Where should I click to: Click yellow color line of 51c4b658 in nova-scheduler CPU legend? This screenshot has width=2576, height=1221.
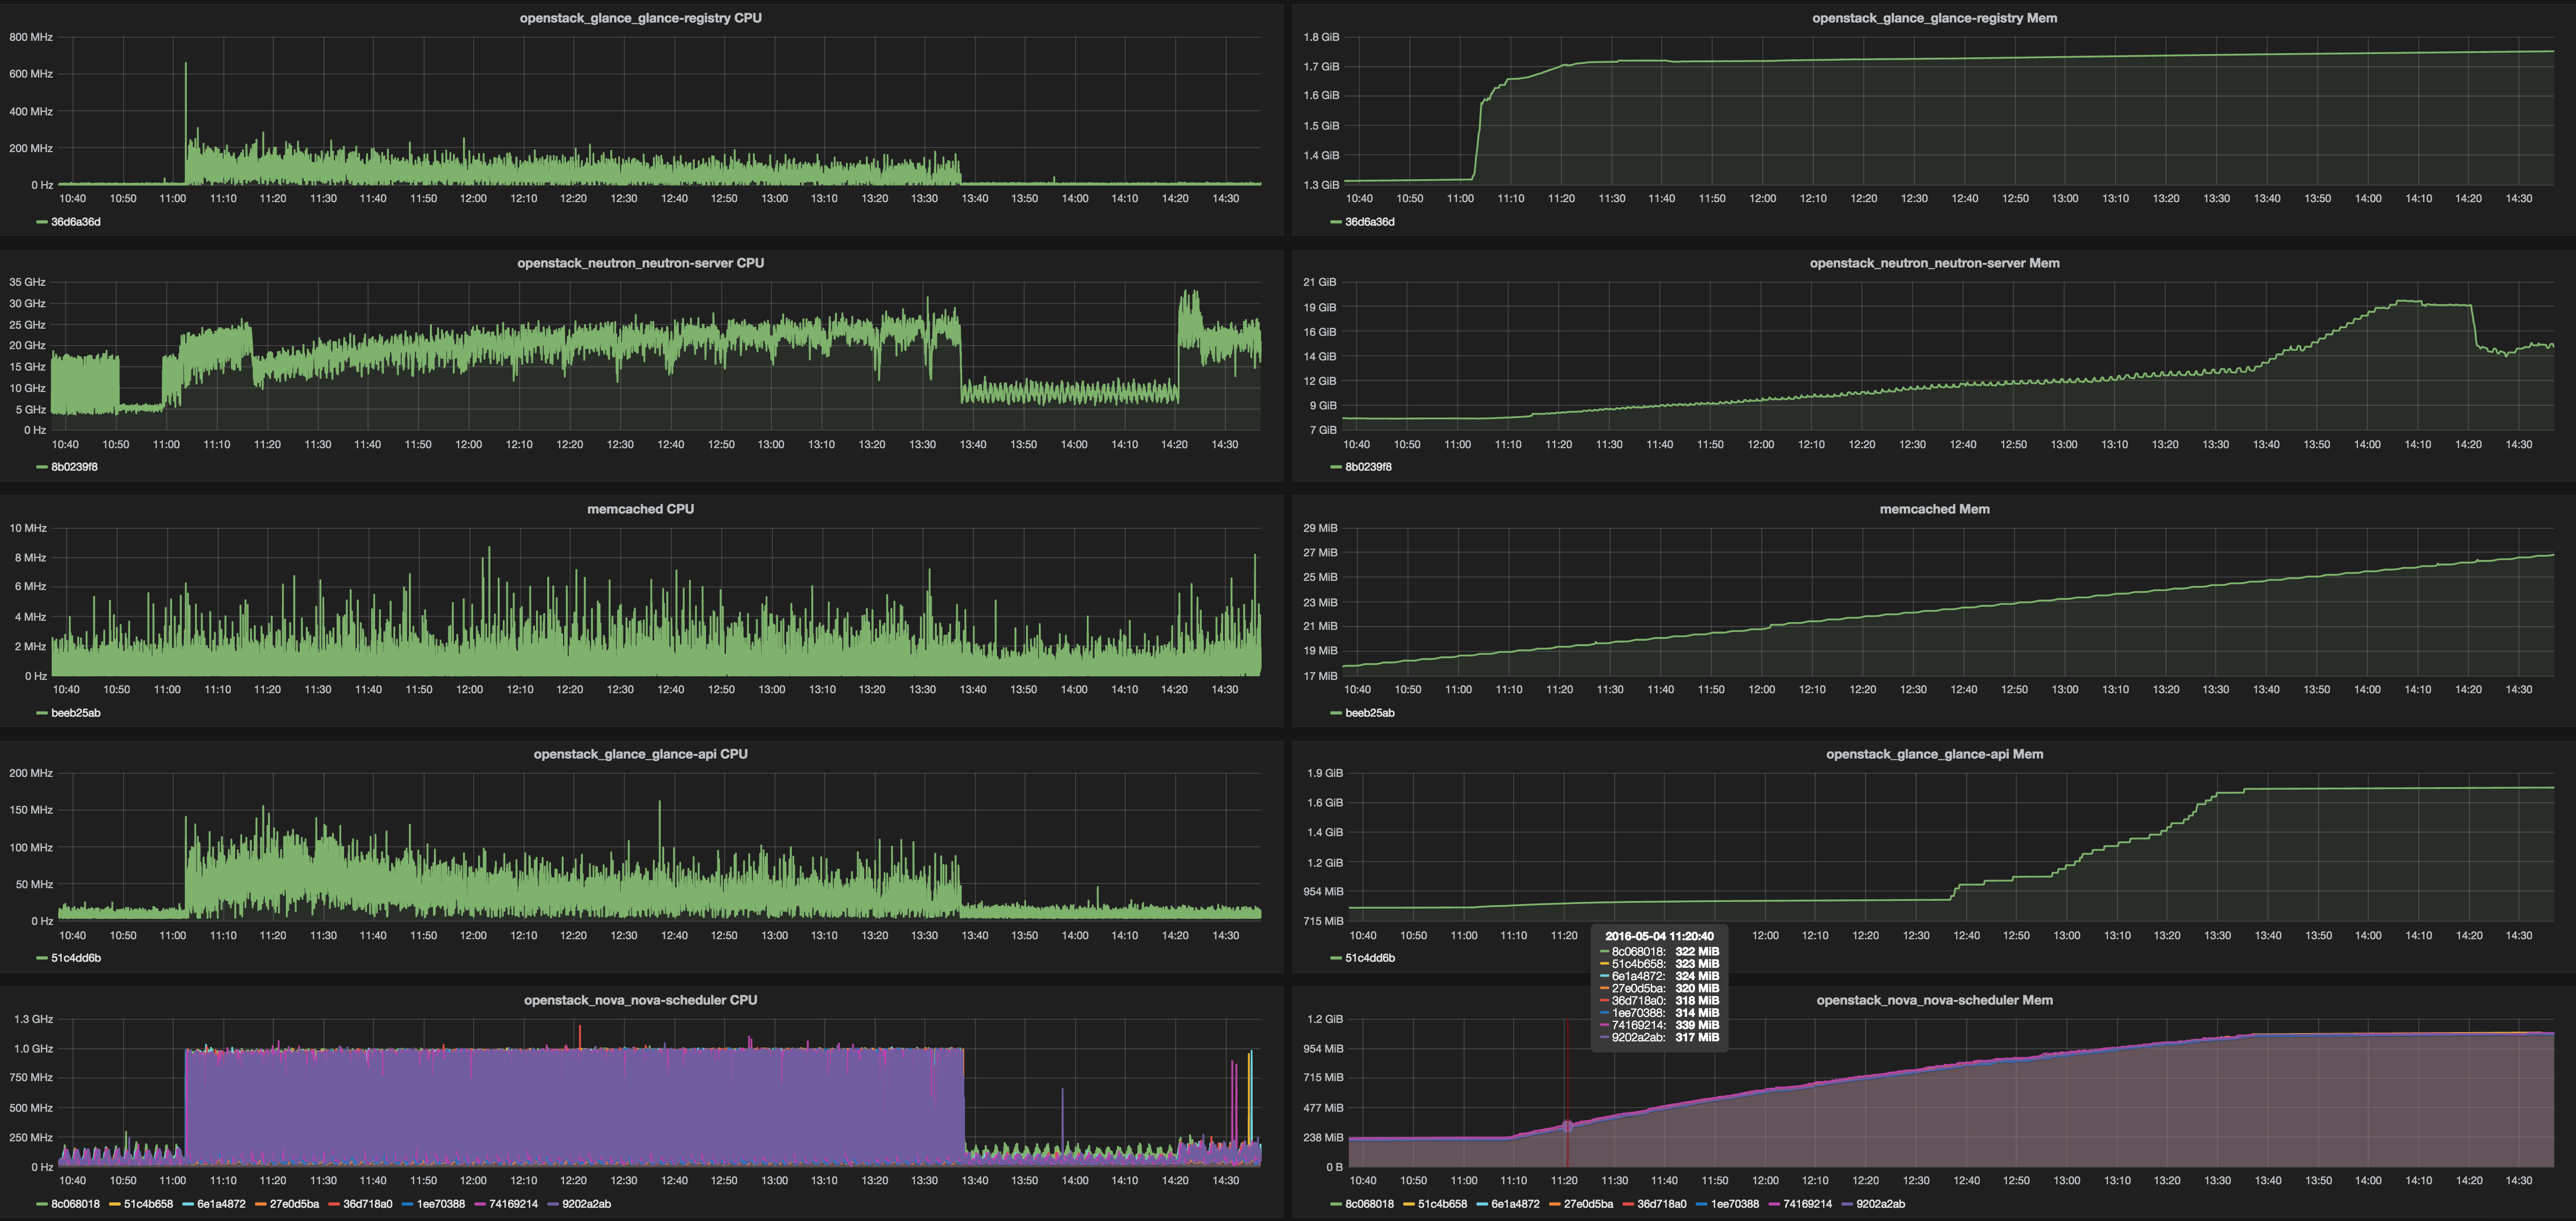pyautogui.click(x=115, y=1204)
